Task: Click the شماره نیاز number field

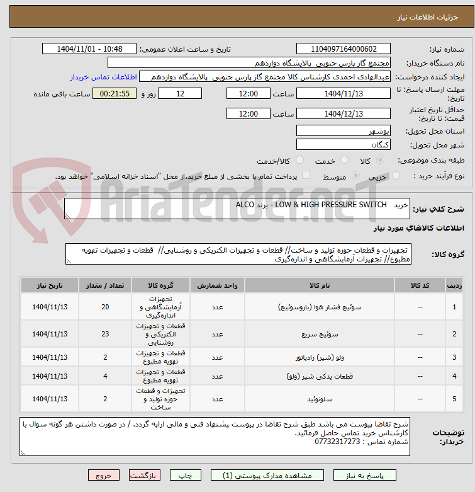Action: 344,49
